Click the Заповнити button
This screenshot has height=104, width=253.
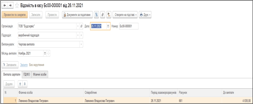10,65
